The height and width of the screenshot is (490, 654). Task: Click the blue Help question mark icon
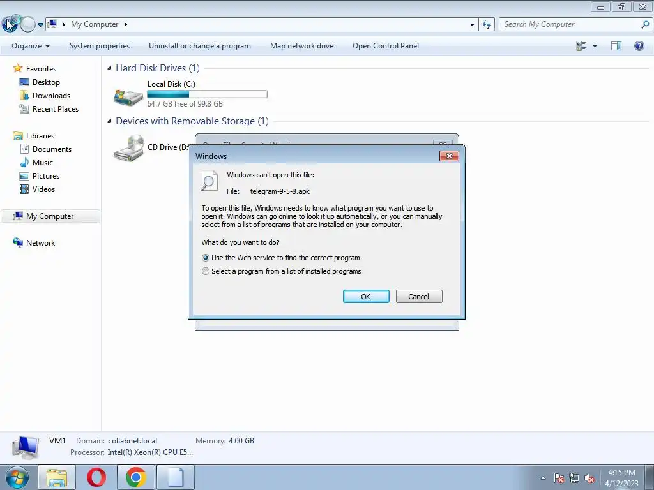[x=639, y=46]
